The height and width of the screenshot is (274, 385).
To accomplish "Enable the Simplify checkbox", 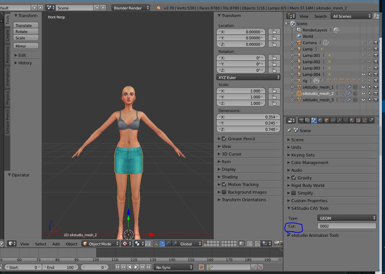I will point(294,193).
